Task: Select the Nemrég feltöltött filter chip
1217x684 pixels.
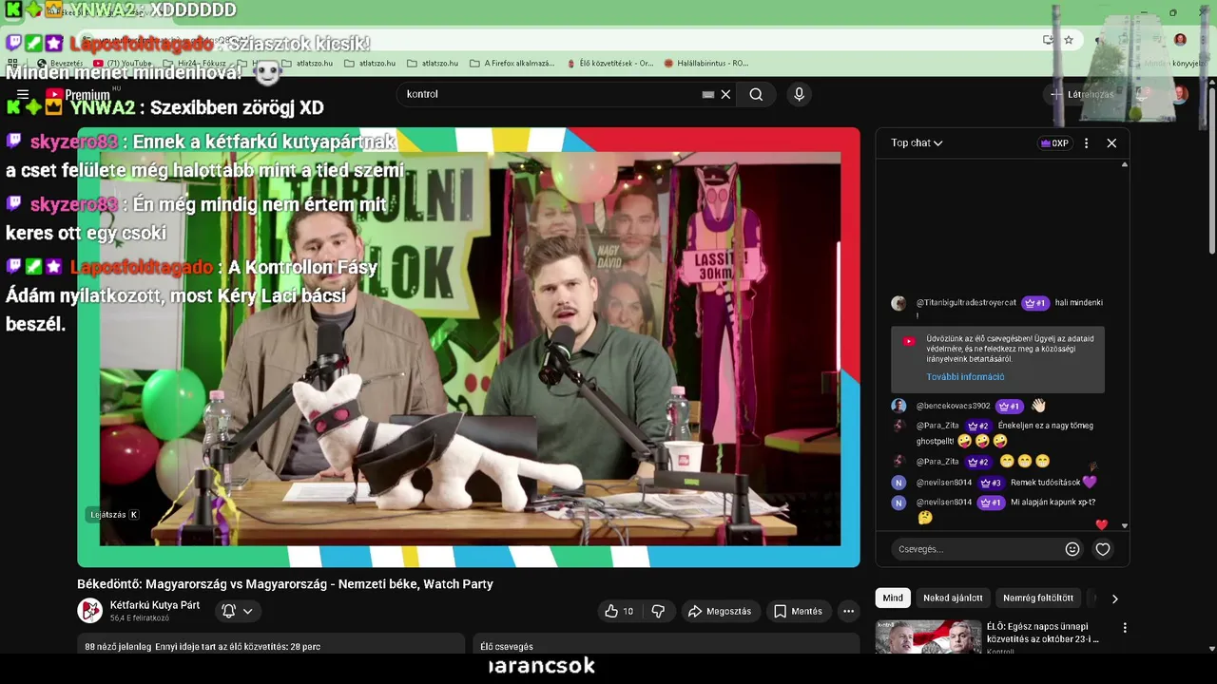Action: coord(1038,598)
